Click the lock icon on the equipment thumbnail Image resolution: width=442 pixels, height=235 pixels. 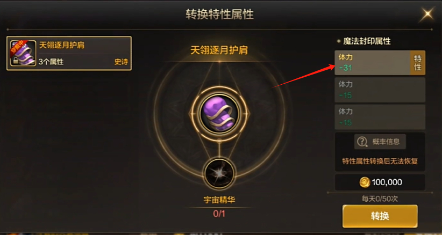click(14, 61)
